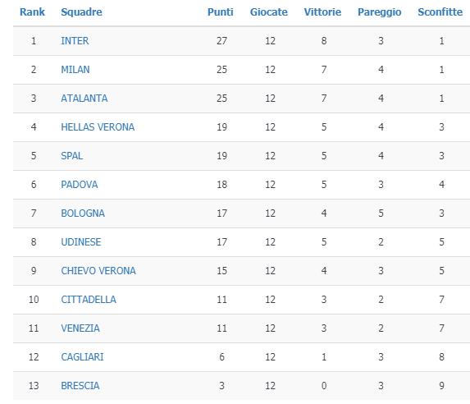Click the Squadre column header

tap(81, 12)
